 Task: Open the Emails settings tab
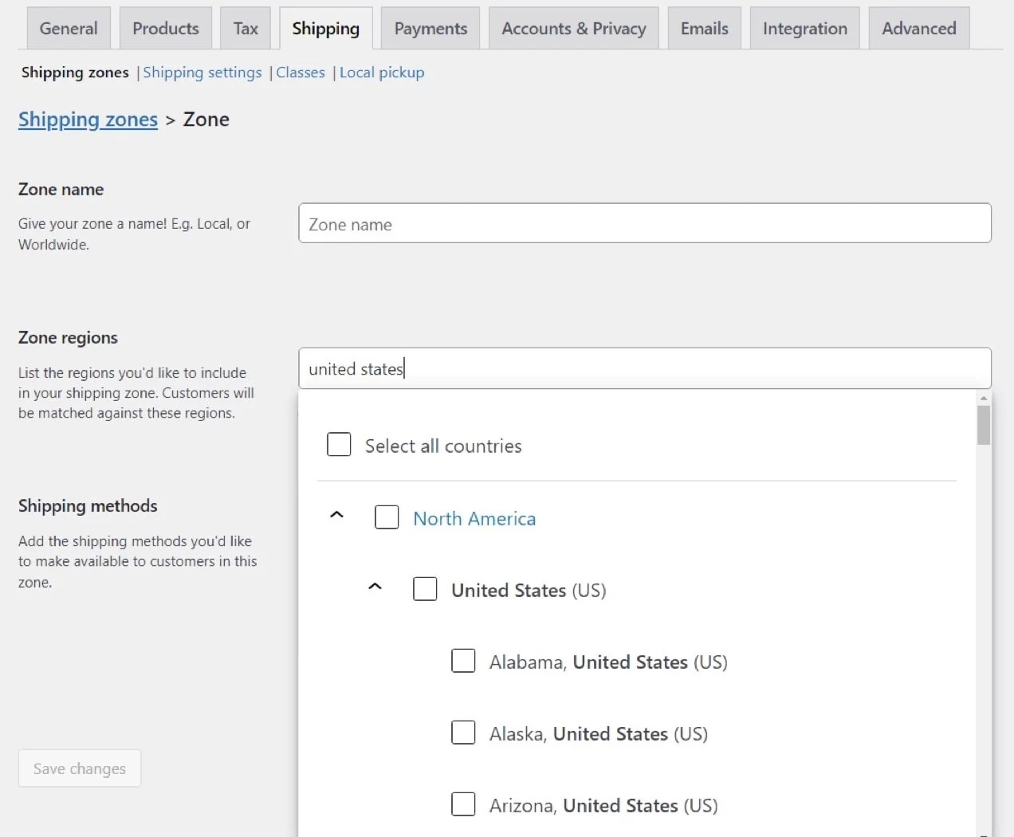pos(704,29)
